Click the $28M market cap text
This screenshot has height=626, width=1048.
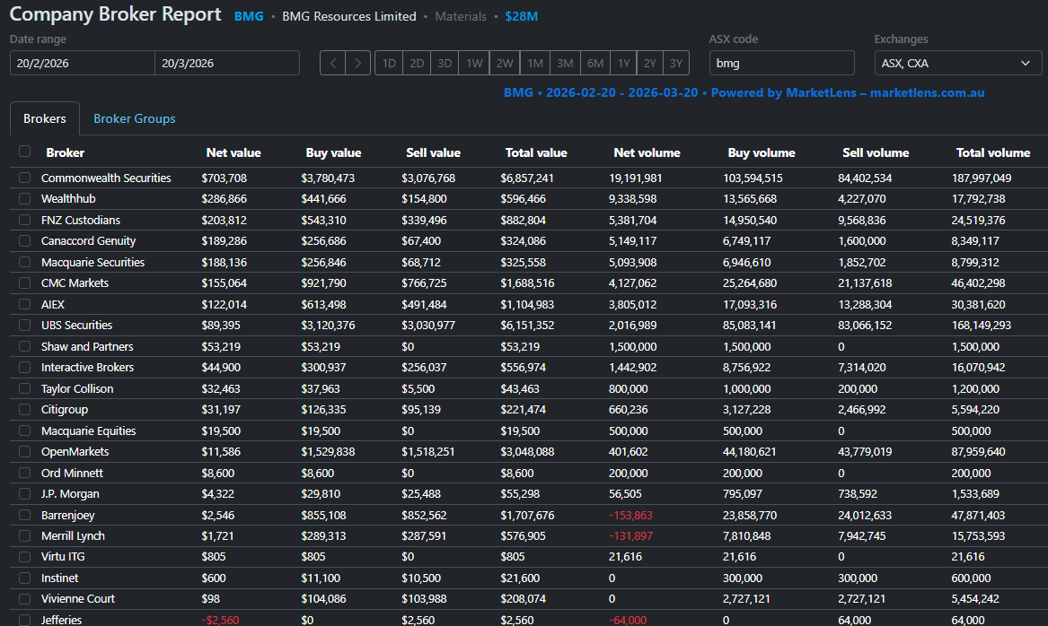pyautogui.click(x=522, y=17)
